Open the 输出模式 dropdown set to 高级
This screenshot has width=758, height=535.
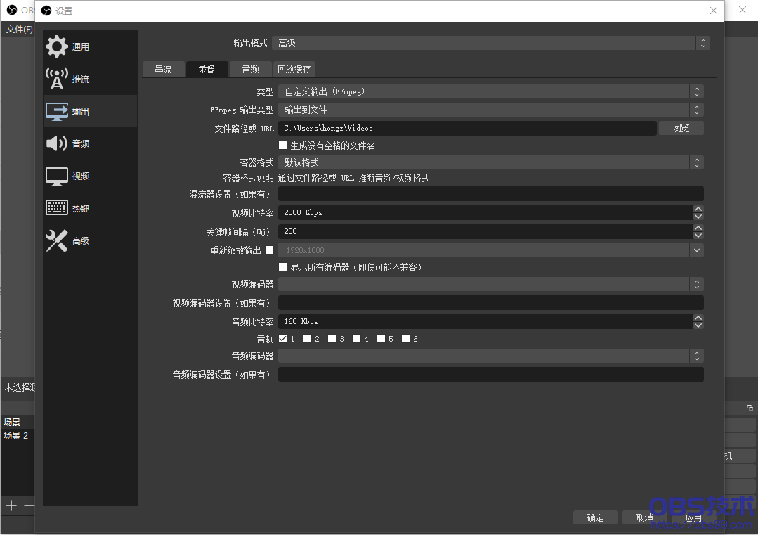tap(490, 43)
